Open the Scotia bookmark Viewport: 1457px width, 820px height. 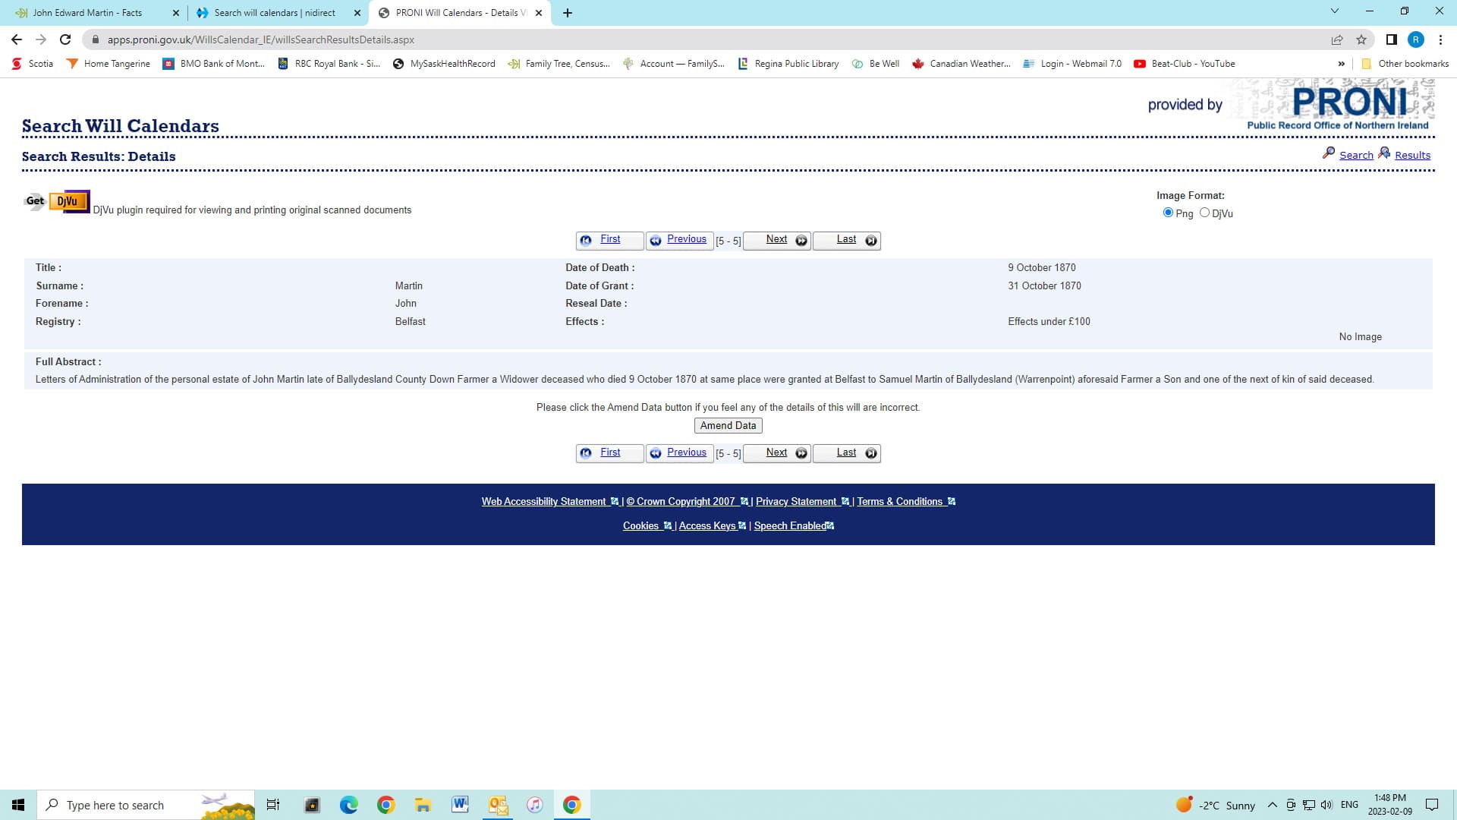pos(33,64)
